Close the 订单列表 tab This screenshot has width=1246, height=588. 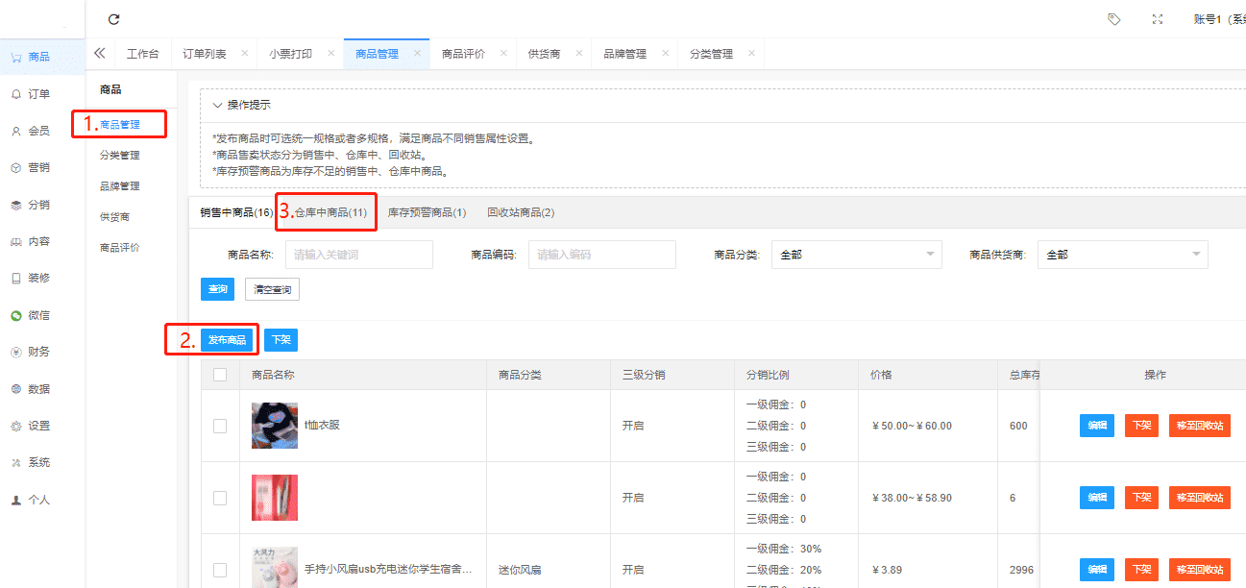[244, 54]
